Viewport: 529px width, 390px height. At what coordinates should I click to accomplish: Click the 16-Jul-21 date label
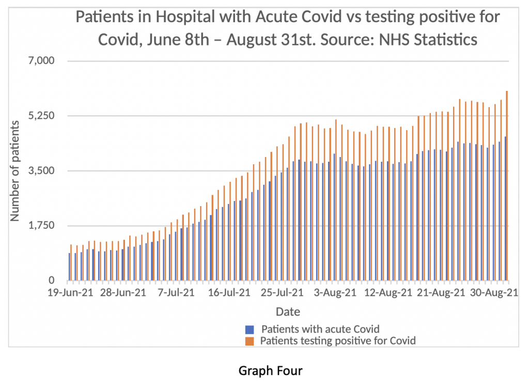pos(229,293)
